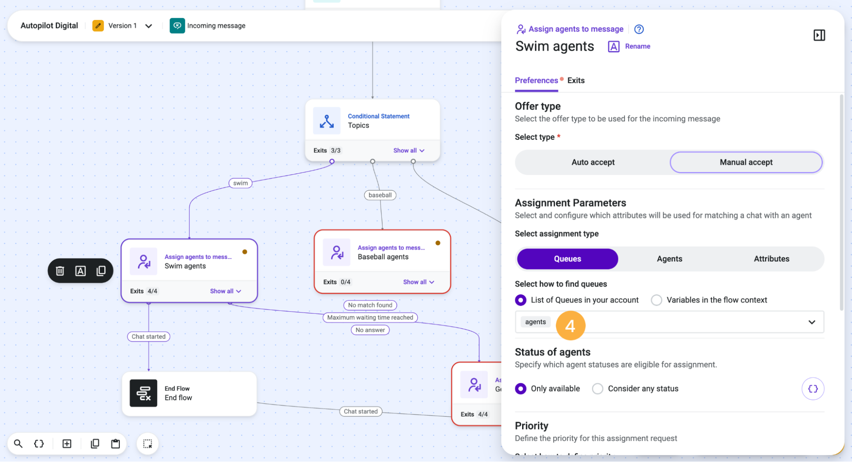Collapse the side panel with the arrow icon
This screenshot has height=462, width=852.
819,35
